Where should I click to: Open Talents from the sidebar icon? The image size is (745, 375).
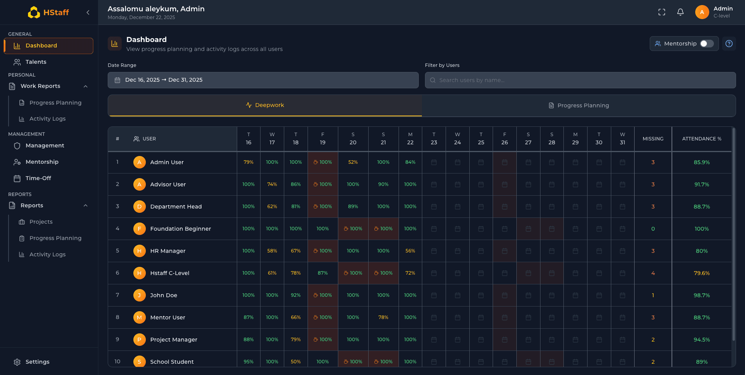point(17,62)
